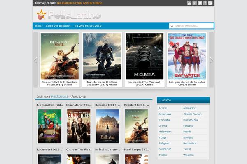
Task: Click 'Resident Evil 6:' title in latest list
Action: click(136, 105)
